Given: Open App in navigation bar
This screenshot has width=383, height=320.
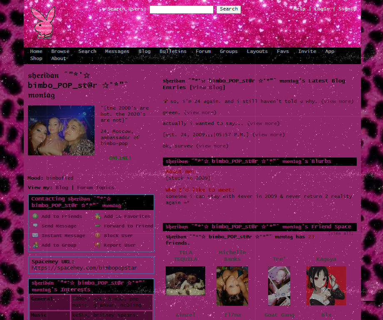Looking at the screenshot, I should (330, 51).
